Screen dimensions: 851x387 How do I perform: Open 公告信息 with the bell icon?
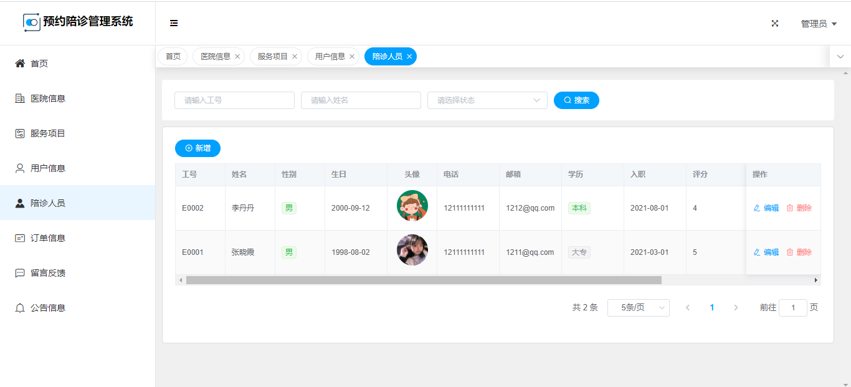48,308
